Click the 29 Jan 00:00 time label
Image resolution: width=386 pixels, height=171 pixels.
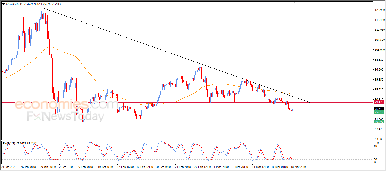click(48, 166)
